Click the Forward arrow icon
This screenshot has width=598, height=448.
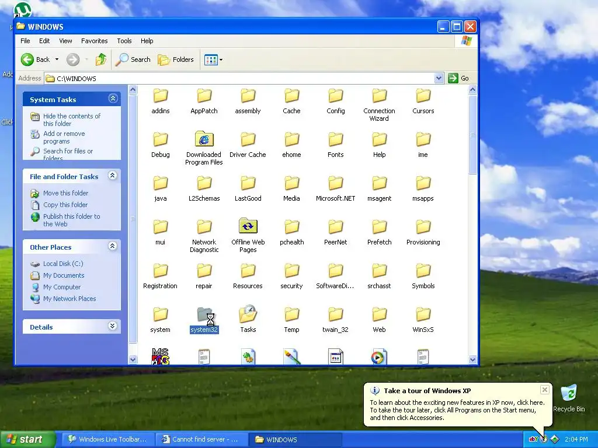pos(73,60)
